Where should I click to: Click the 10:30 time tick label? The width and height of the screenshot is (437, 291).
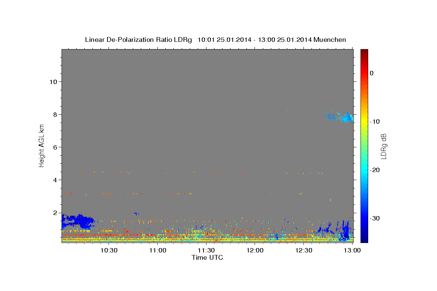[109, 250]
